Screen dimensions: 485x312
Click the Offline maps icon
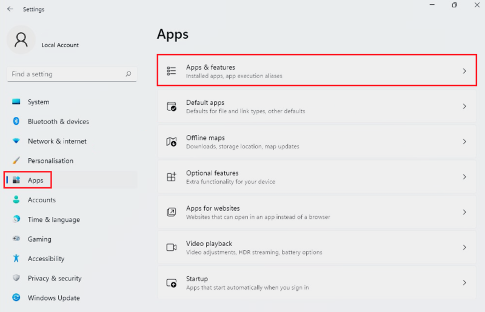pyautogui.click(x=172, y=142)
